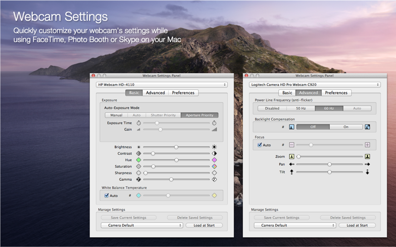
Task: Click the dark gamma diamond icon
Action: (x=139, y=179)
